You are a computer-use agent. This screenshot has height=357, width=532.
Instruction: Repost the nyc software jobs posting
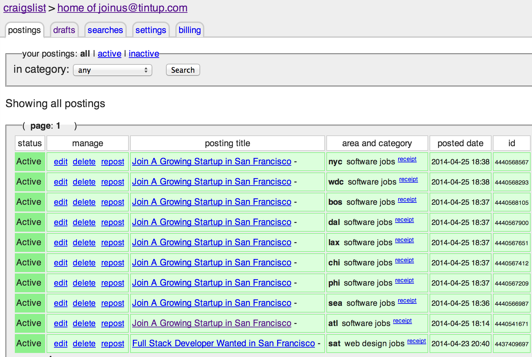(x=113, y=162)
